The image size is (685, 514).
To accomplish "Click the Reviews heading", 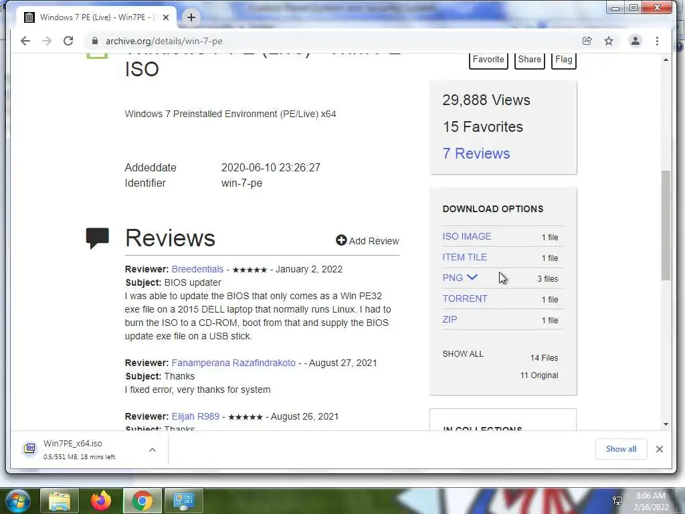I will [170, 238].
